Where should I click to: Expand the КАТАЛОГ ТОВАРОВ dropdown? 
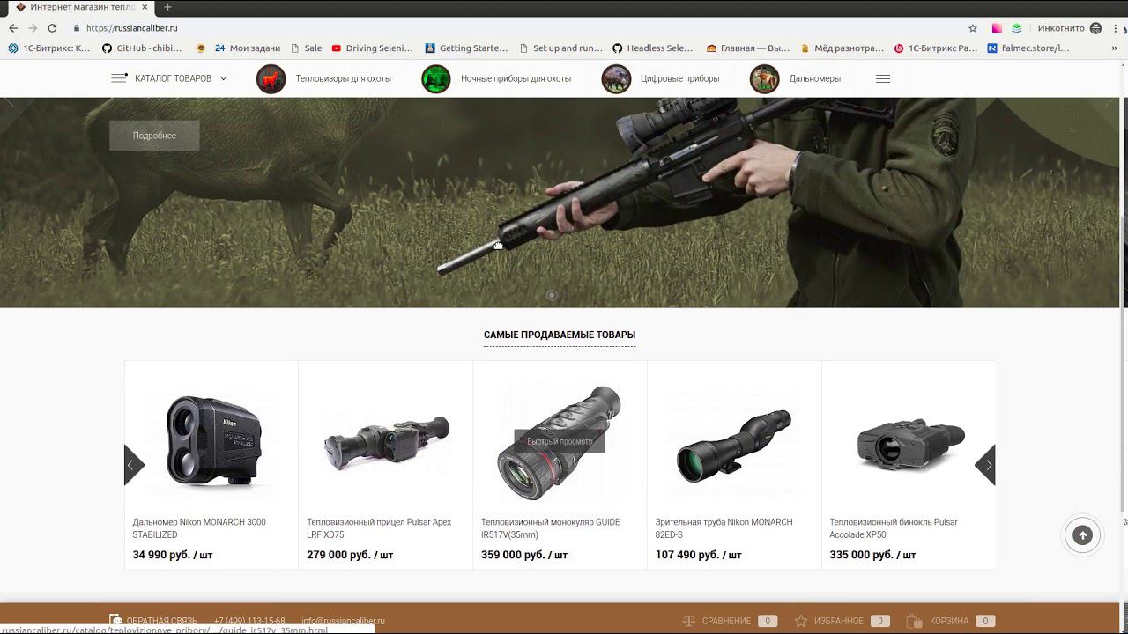(x=169, y=78)
